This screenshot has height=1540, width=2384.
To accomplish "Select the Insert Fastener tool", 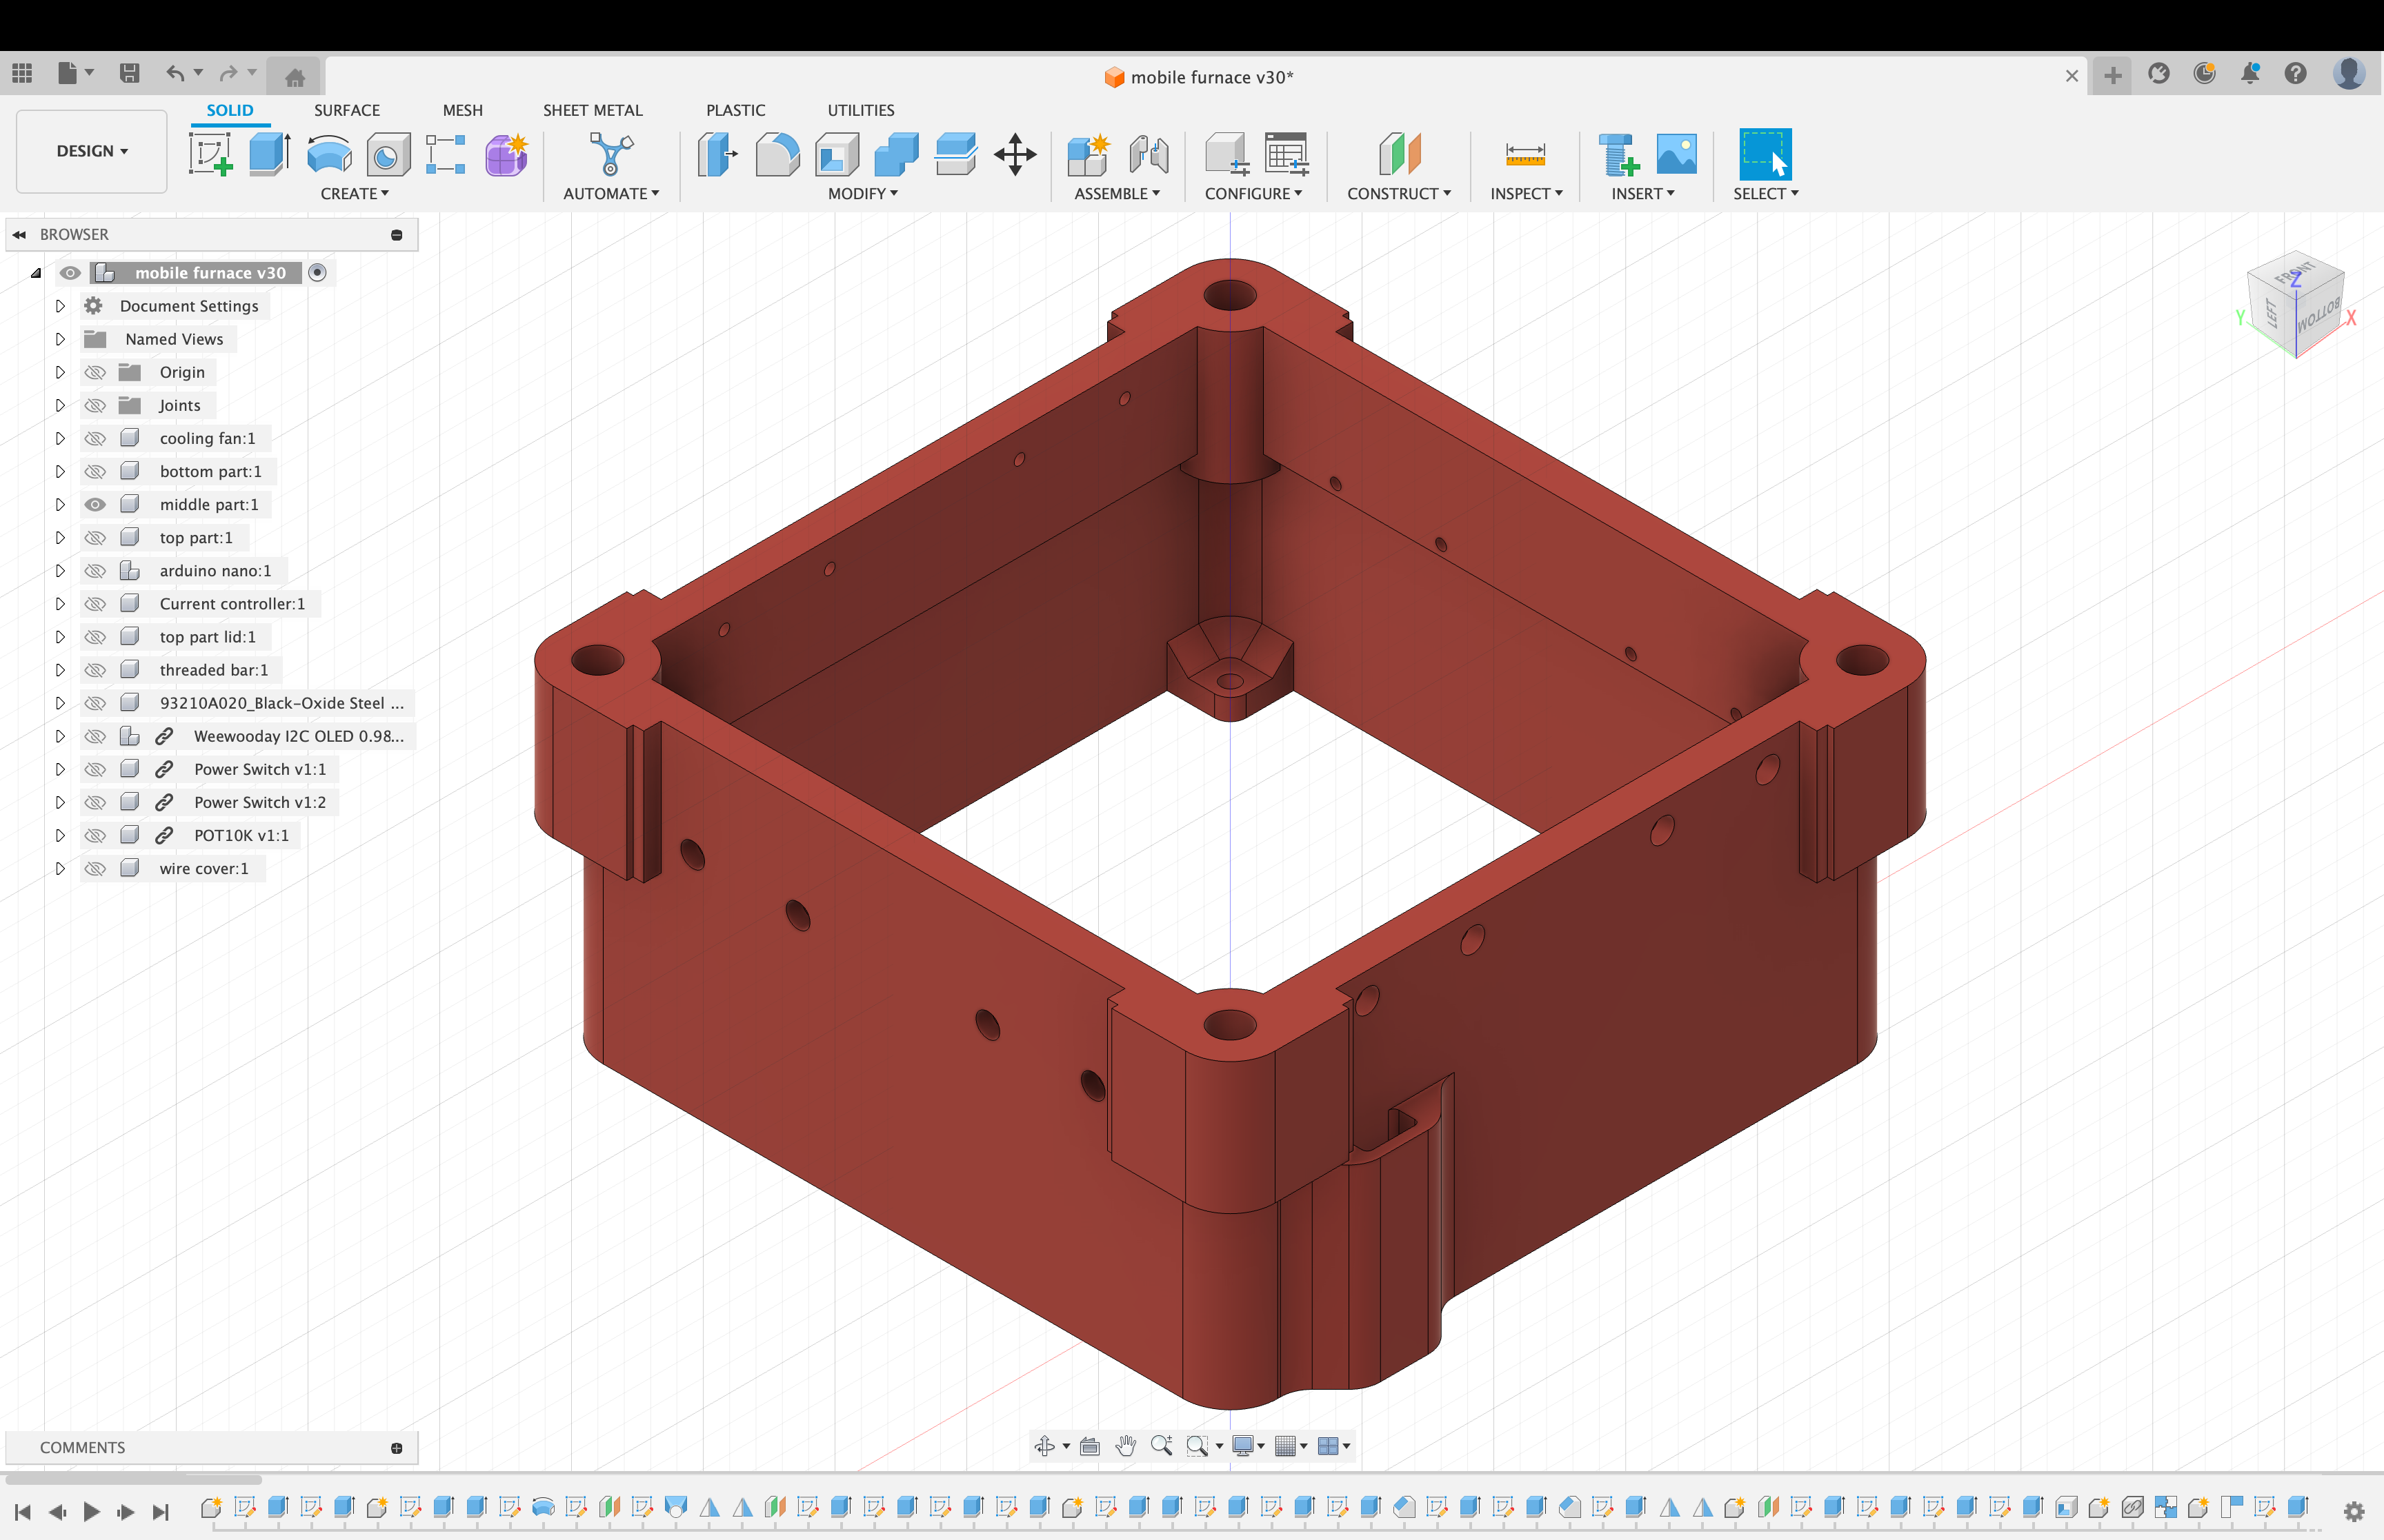I will click(1618, 155).
